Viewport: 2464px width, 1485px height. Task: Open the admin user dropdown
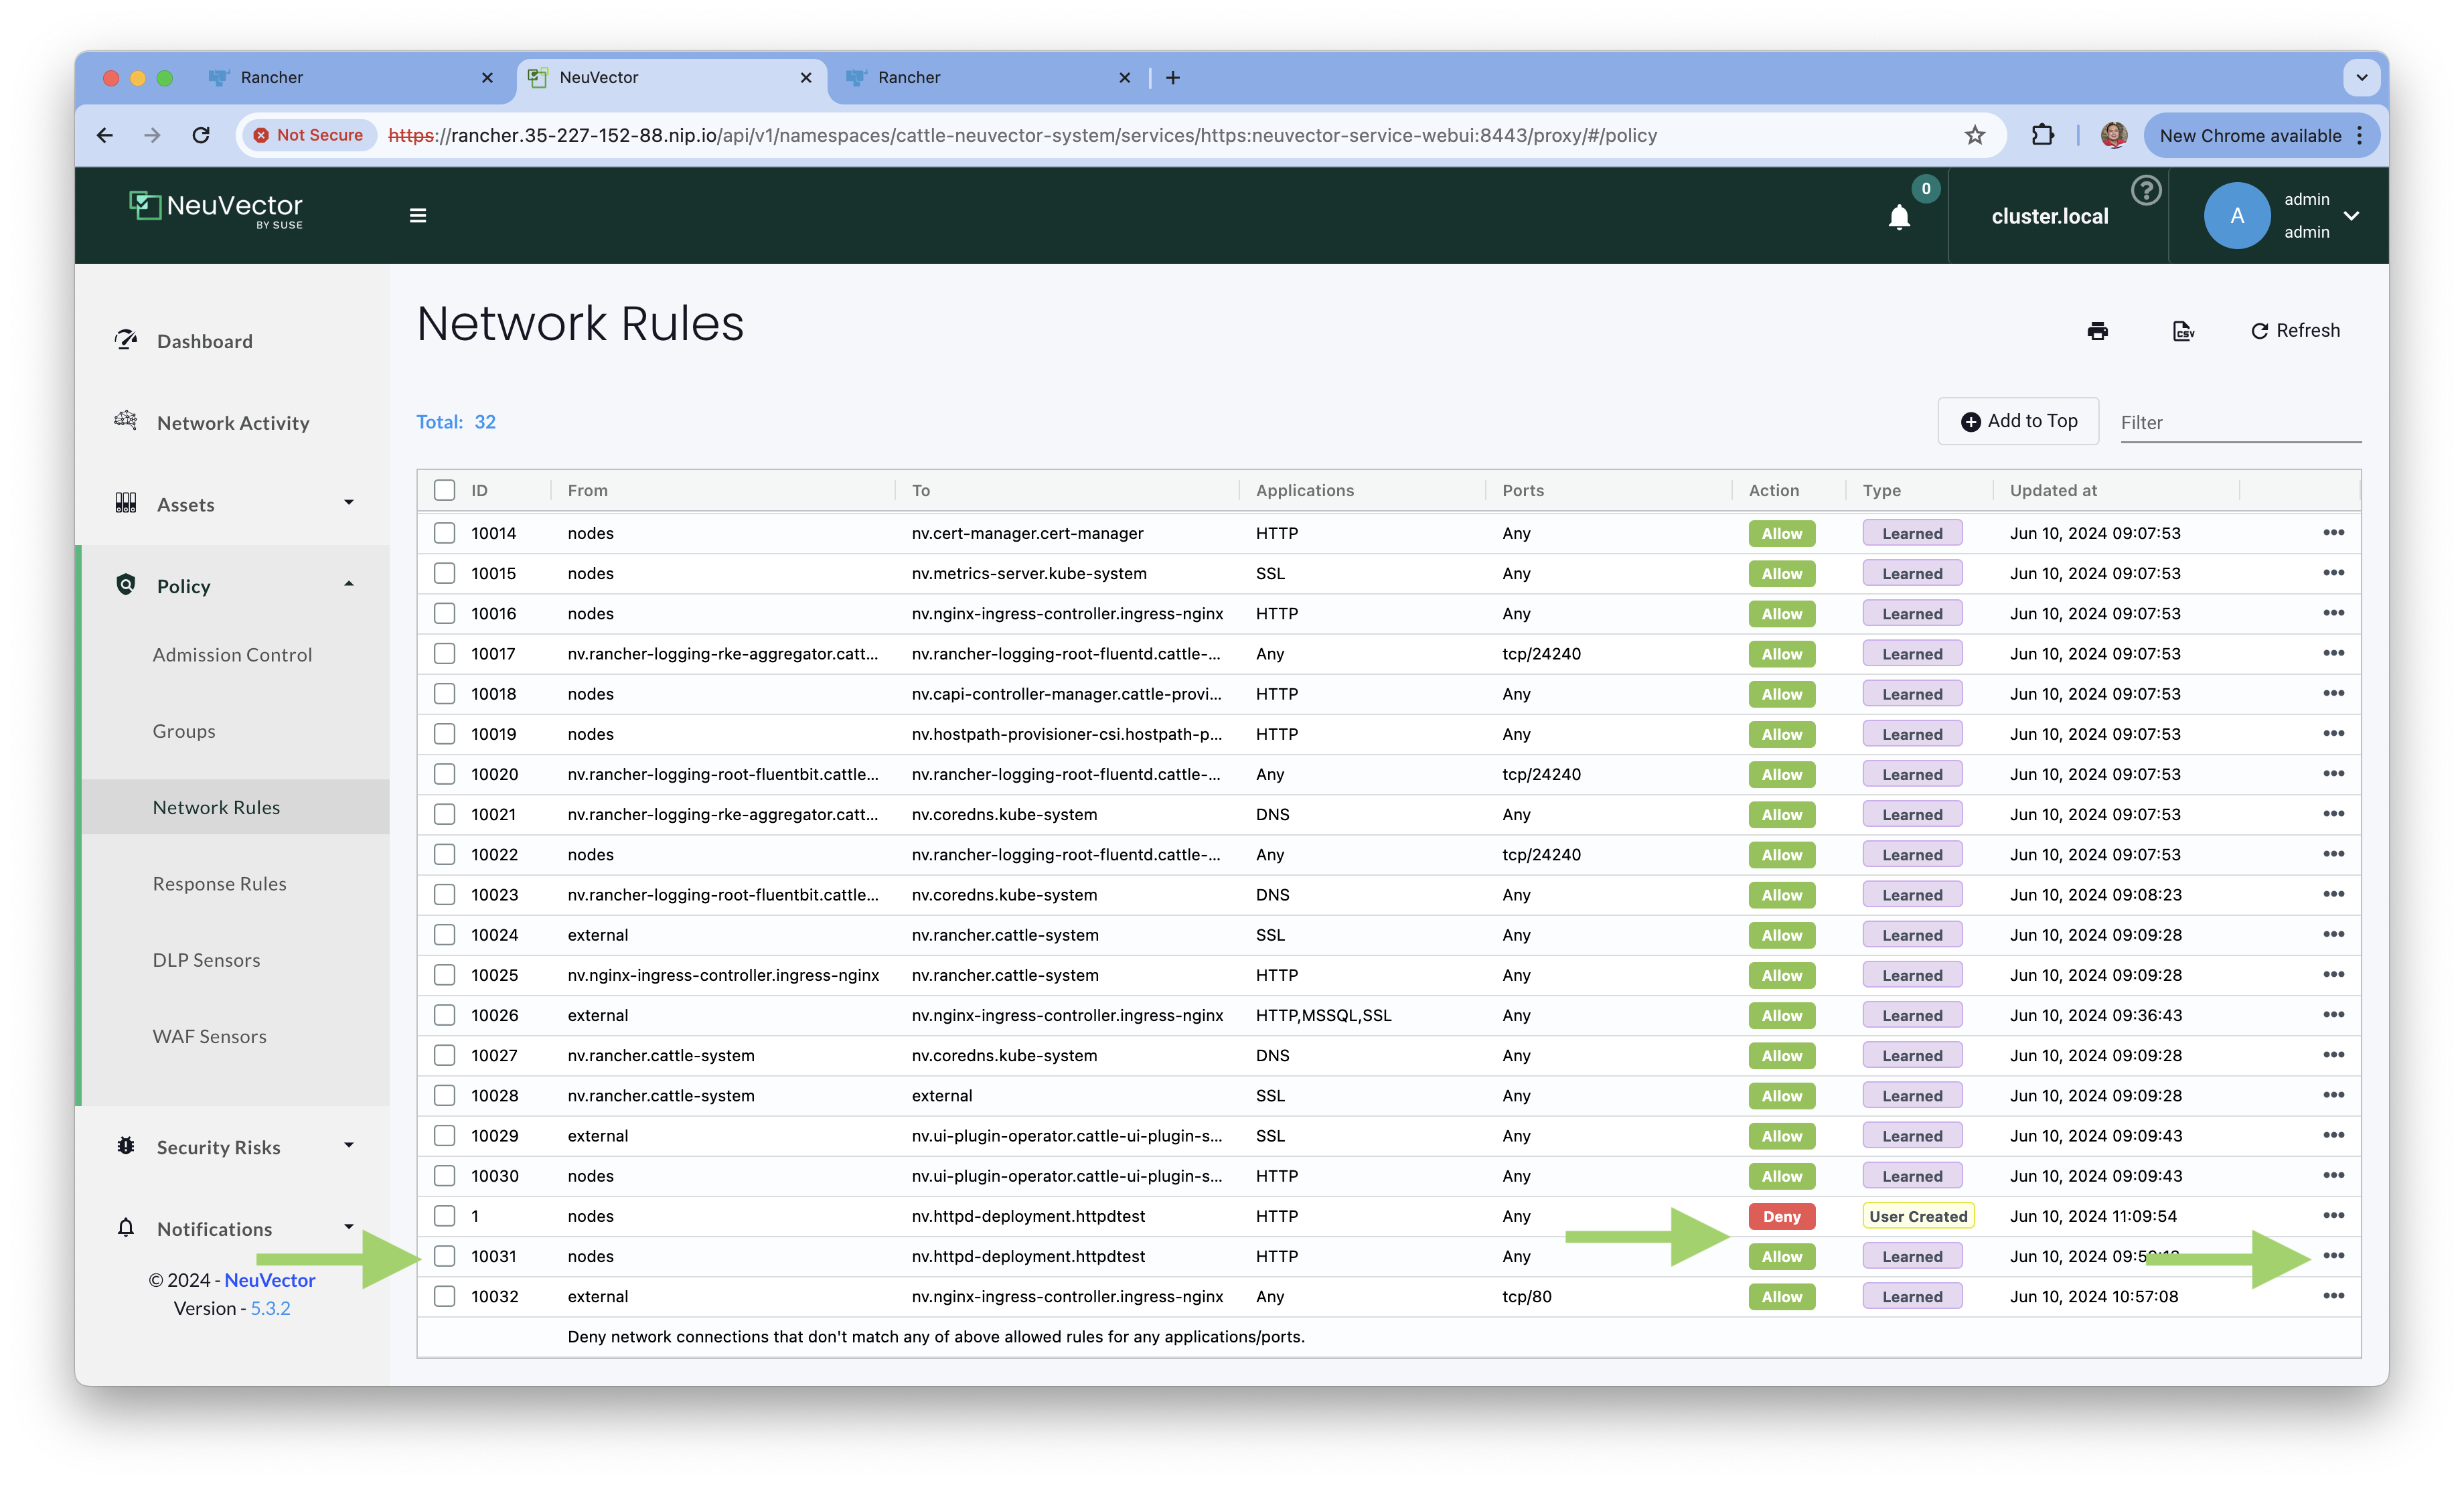(x=2351, y=216)
